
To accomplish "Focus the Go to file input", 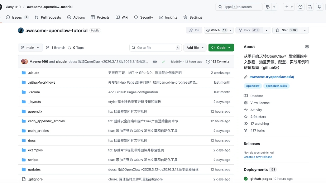I will point(155,48).
